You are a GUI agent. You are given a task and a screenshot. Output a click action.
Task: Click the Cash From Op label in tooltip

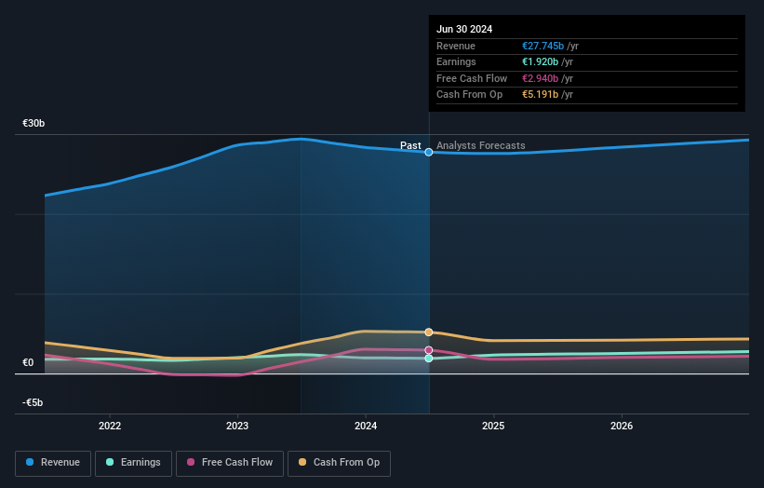469,95
